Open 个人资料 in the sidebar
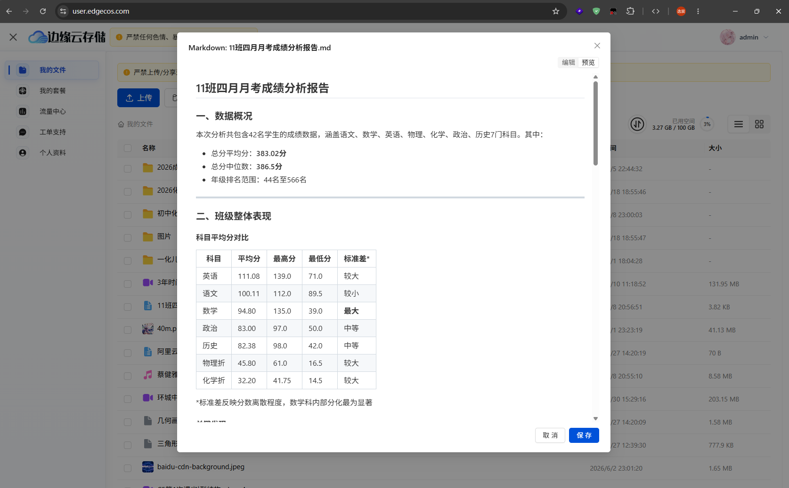The width and height of the screenshot is (789, 488). click(53, 153)
